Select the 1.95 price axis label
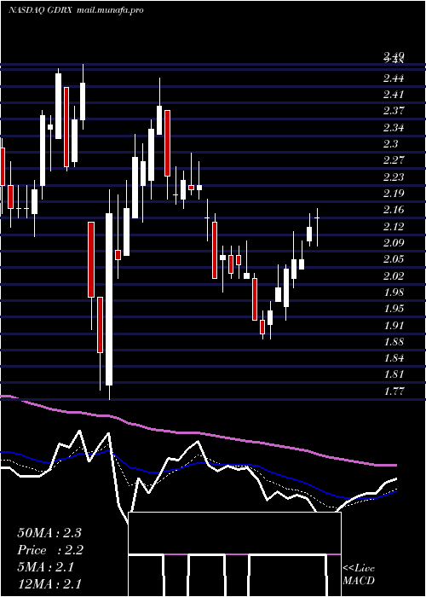This screenshot has height=597, width=426. tap(394, 309)
